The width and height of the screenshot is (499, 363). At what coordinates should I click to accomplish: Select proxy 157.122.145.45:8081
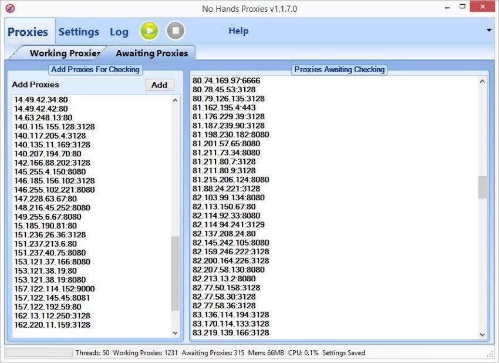(x=52, y=298)
